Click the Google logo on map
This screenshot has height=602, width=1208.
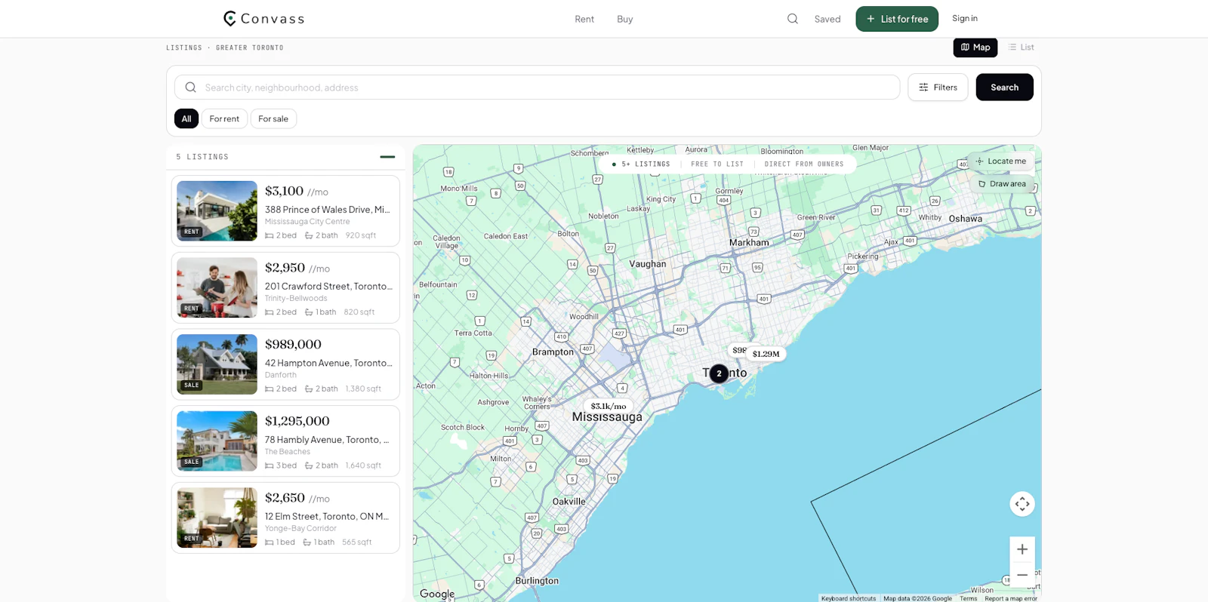[437, 594]
